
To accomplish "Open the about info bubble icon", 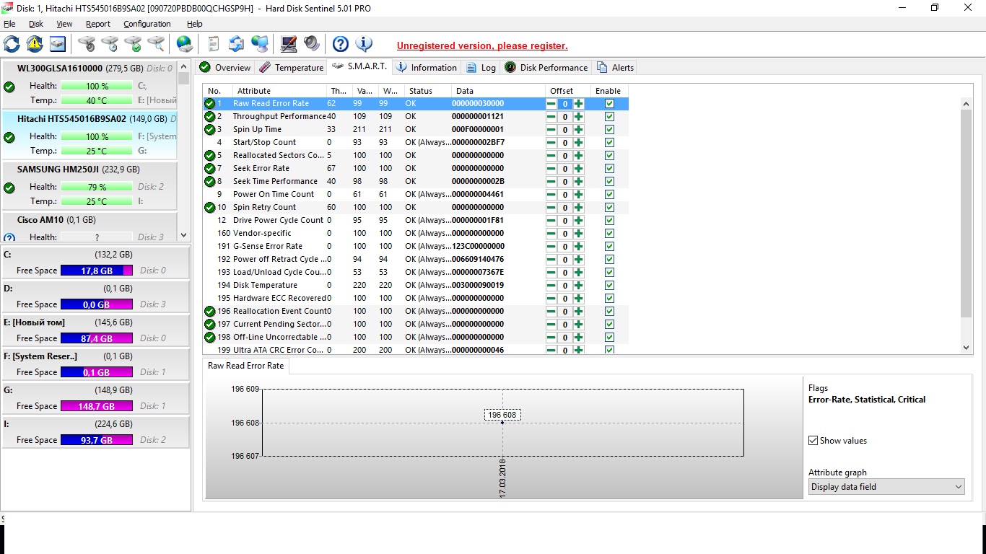I will coord(364,44).
